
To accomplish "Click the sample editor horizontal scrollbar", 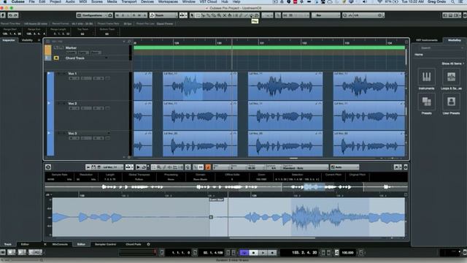I will (272, 238).
